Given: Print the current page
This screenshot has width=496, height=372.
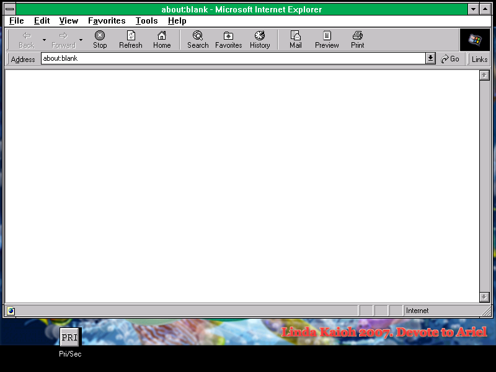Looking at the screenshot, I should 358,40.
